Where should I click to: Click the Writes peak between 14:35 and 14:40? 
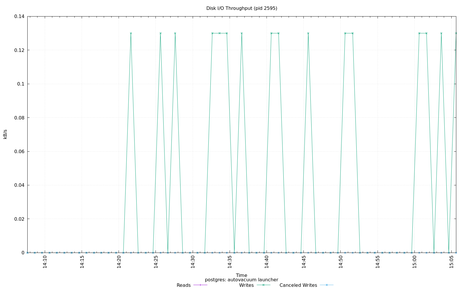tap(242, 33)
